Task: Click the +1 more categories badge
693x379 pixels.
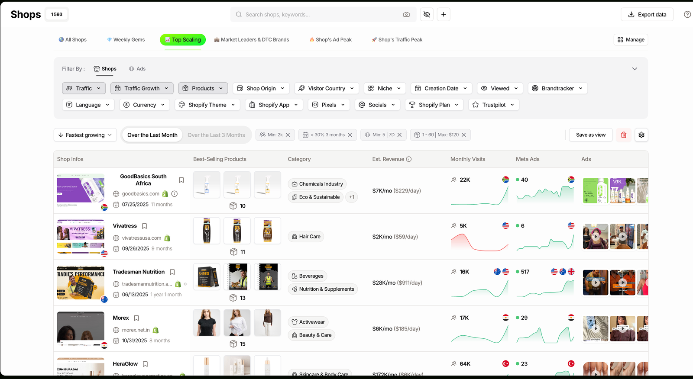Action: click(x=352, y=197)
